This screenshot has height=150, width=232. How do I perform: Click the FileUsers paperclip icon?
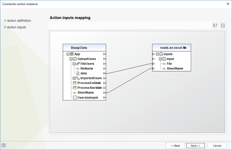78,64
